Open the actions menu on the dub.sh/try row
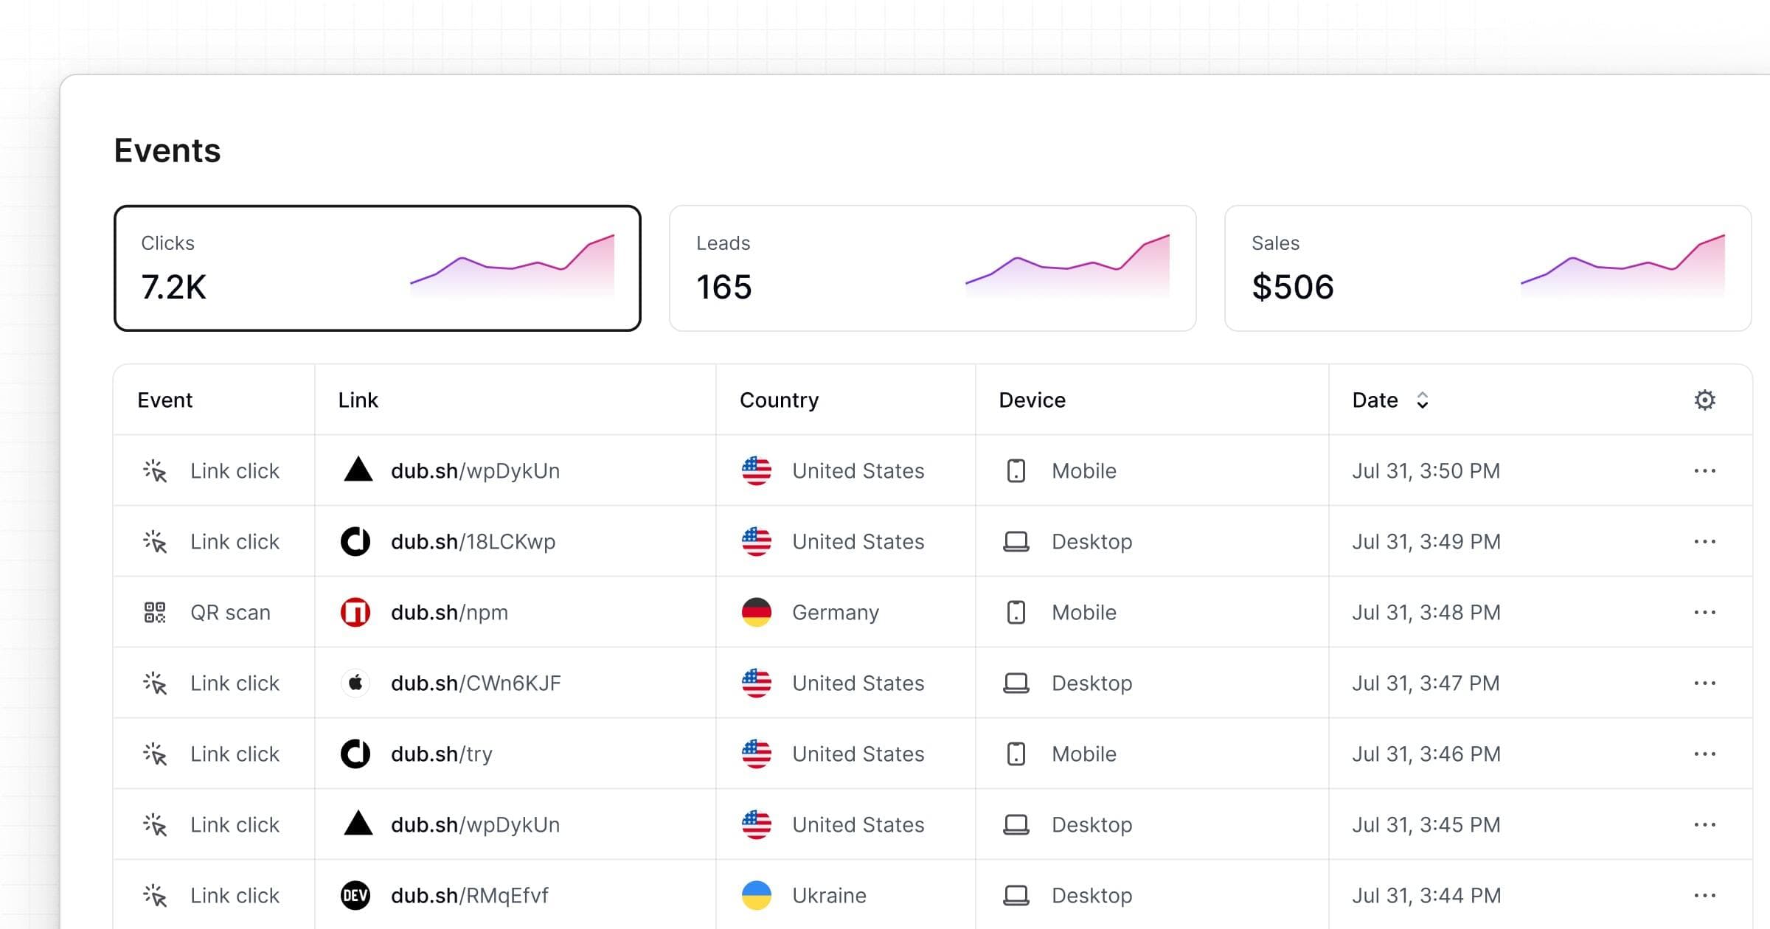Viewport: 1770px width, 929px height. pos(1706,754)
